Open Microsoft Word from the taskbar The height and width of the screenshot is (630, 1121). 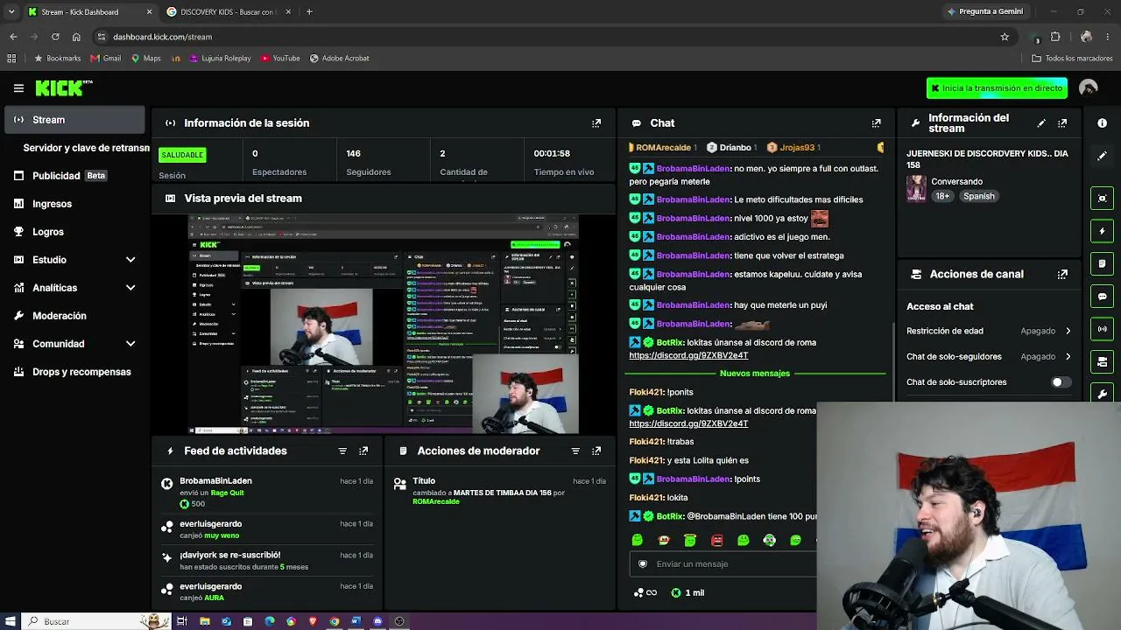coord(356,621)
